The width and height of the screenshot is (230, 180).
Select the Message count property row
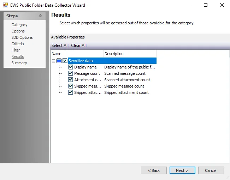(x=87, y=73)
